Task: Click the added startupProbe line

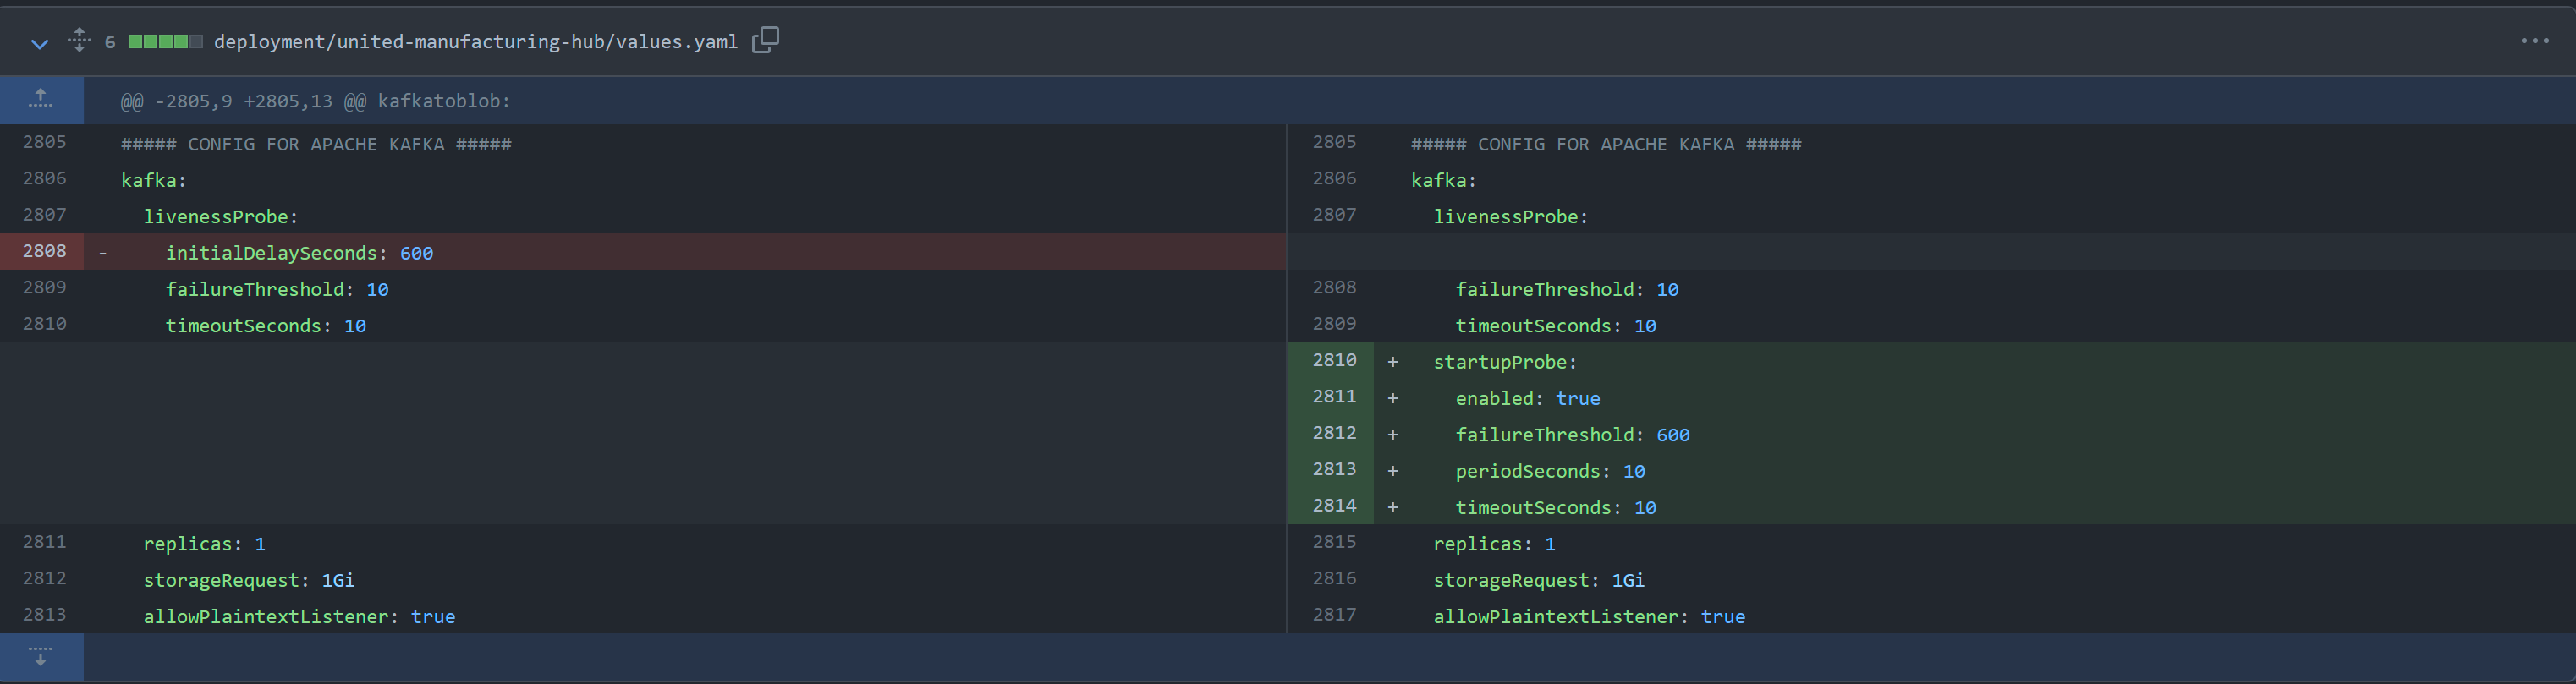Action: [1504, 362]
